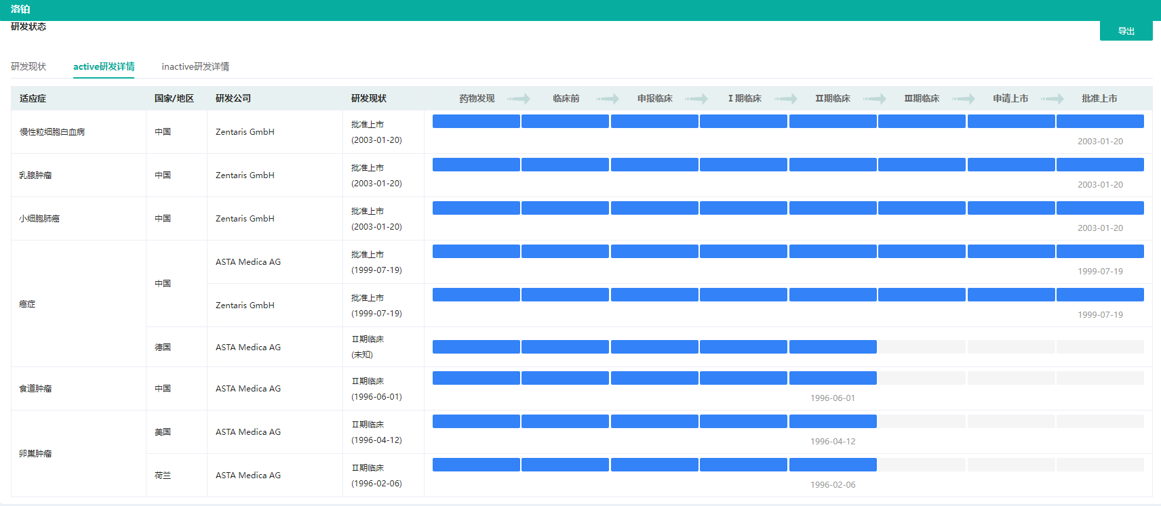The height and width of the screenshot is (506, 1161).
Task: Click the arrow between III期临床 and 申请上市
Action: coord(964,99)
